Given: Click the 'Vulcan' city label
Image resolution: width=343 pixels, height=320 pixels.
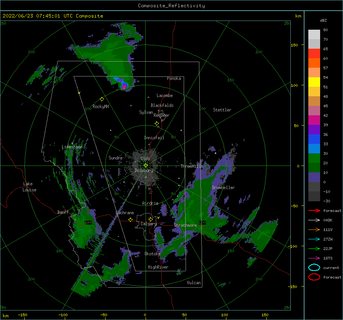Looking at the screenshot, I should 194,283.
